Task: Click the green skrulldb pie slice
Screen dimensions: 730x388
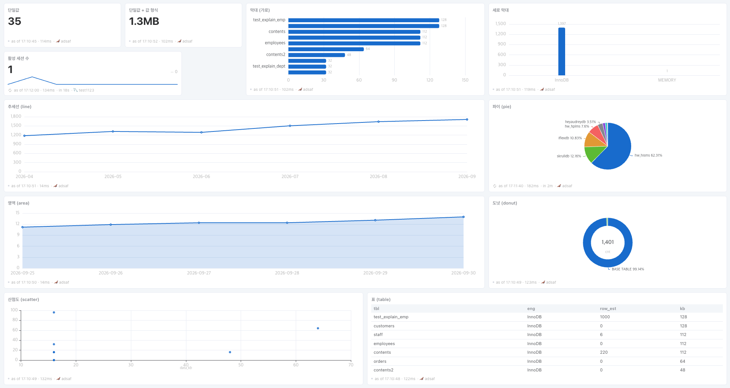Action: (595, 154)
